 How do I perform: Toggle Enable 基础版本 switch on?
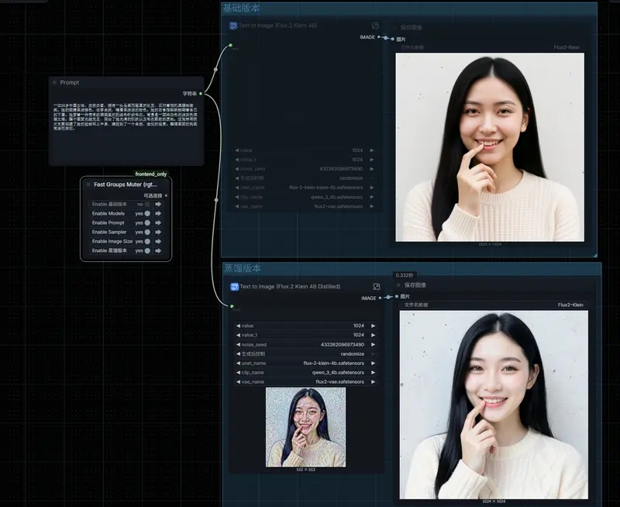click(x=147, y=204)
